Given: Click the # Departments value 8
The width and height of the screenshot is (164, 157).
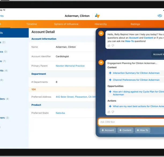Looking at the screenshot, I should coord(57,82).
